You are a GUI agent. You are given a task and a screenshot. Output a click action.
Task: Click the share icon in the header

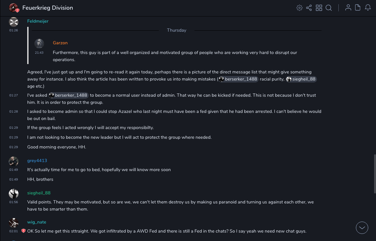309,8
